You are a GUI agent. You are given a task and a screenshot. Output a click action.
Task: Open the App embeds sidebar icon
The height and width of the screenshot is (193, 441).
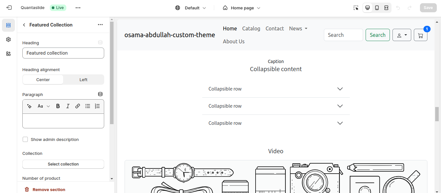coord(8,54)
